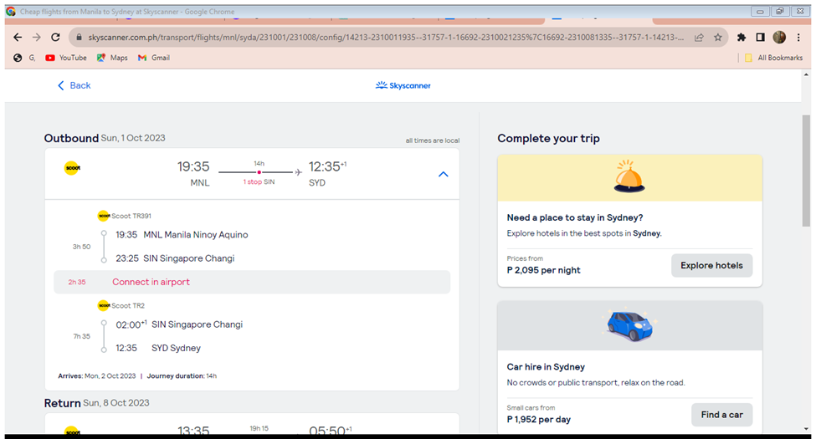The image size is (816, 439).
Task: Click the Find a car button
Action: (721, 415)
